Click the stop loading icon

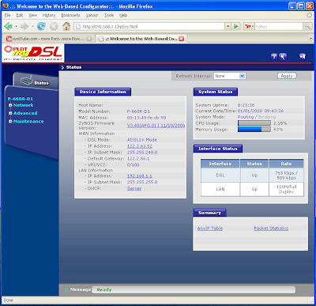(54, 26)
